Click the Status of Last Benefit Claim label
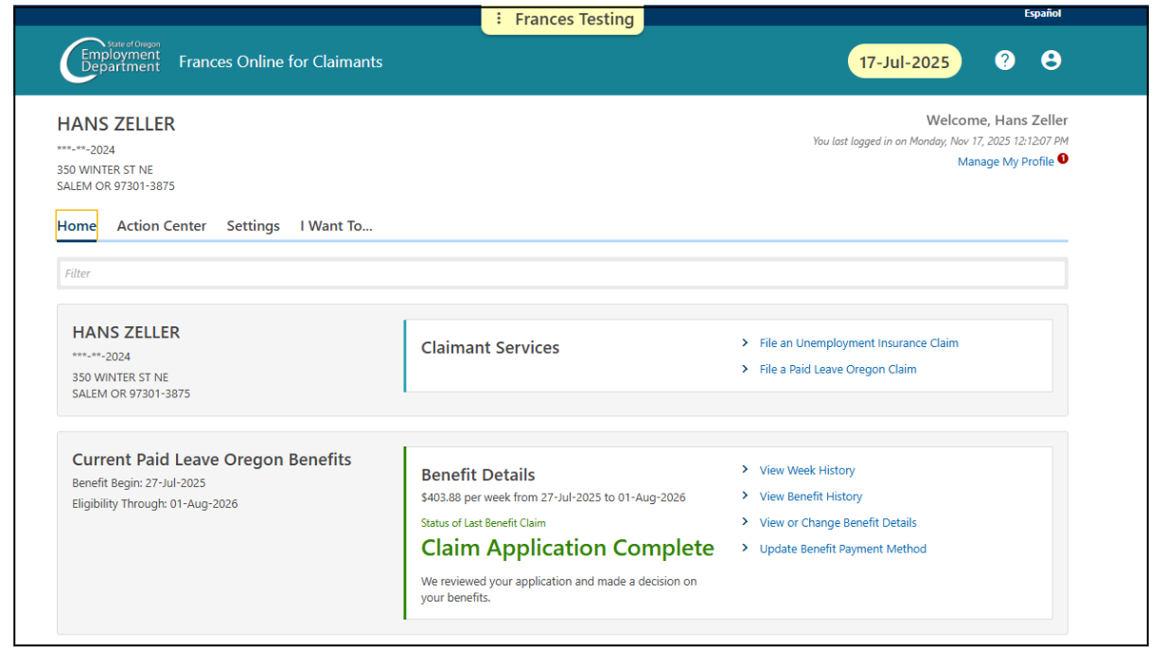 484,523
